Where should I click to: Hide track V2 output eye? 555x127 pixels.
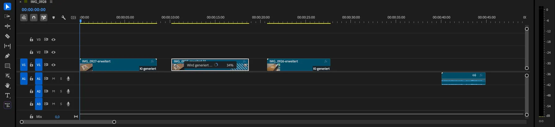point(54,52)
